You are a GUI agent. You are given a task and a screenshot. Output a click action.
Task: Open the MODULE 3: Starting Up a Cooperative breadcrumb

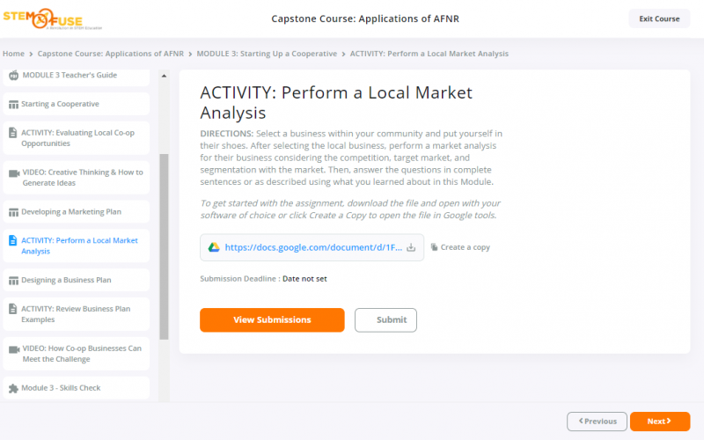267,54
